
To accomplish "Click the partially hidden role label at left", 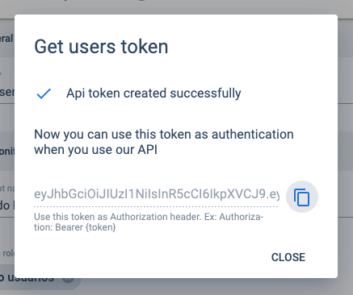I will (7, 253).
